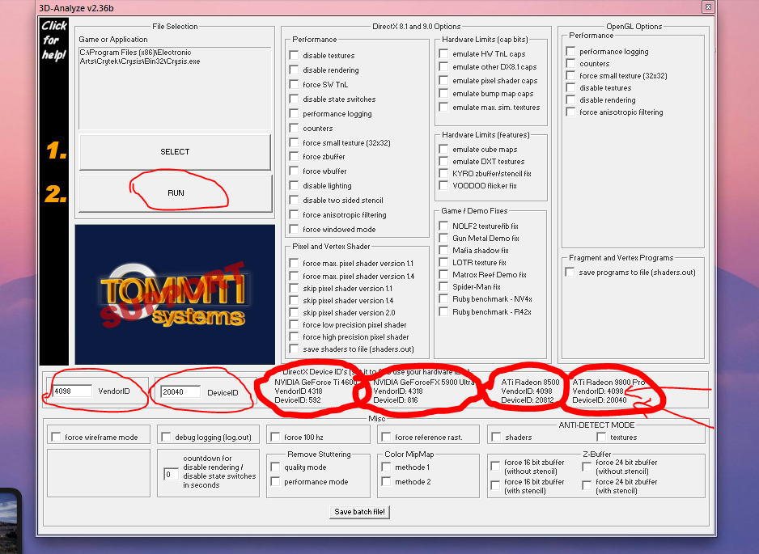
Task: Enable OpenGL 'disable rendering' checkbox
Action: click(570, 99)
